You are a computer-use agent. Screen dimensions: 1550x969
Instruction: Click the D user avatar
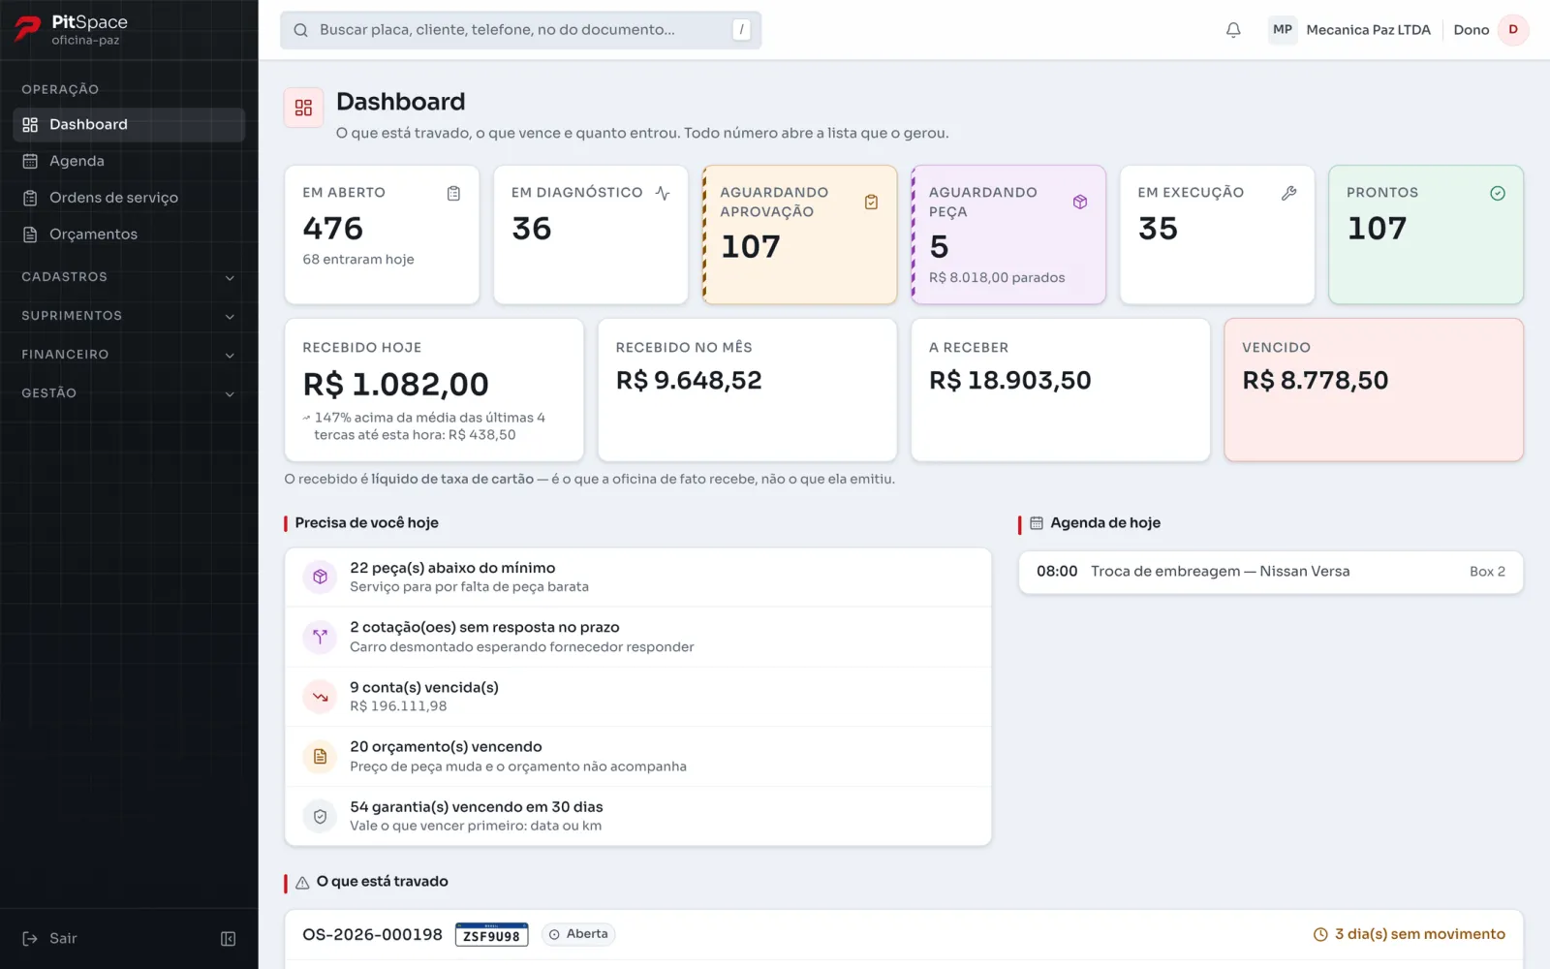click(1513, 30)
